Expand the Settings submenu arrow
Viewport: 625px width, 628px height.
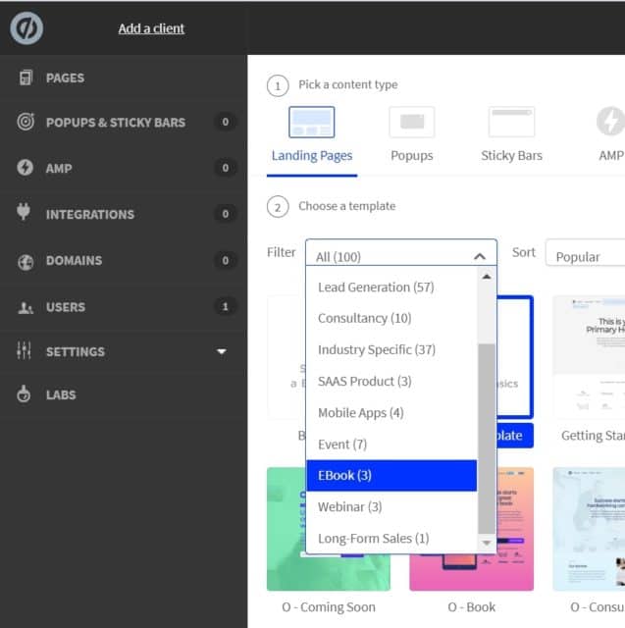tap(222, 351)
